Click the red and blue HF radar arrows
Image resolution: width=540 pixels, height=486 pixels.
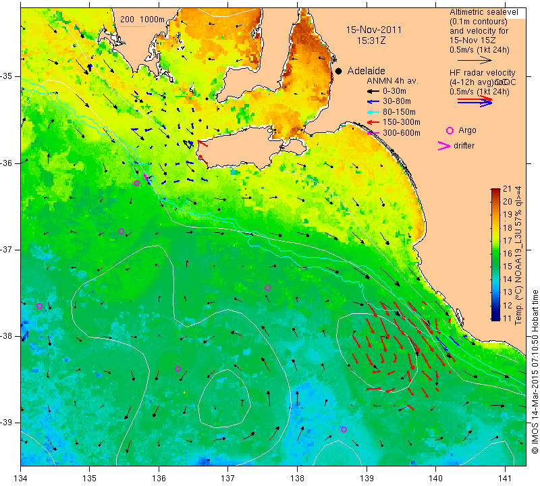tap(475, 101)
